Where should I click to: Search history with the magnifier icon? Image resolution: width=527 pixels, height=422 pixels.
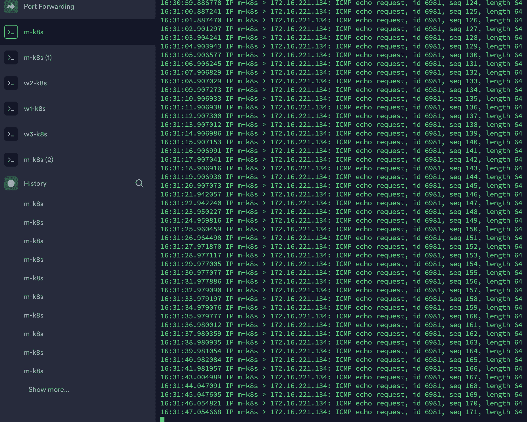pos(139,183)
